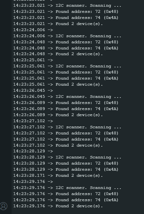Click Found 2 device(s) at 14:23:28.171
The image size is (144, 214).
click(58, 175)
